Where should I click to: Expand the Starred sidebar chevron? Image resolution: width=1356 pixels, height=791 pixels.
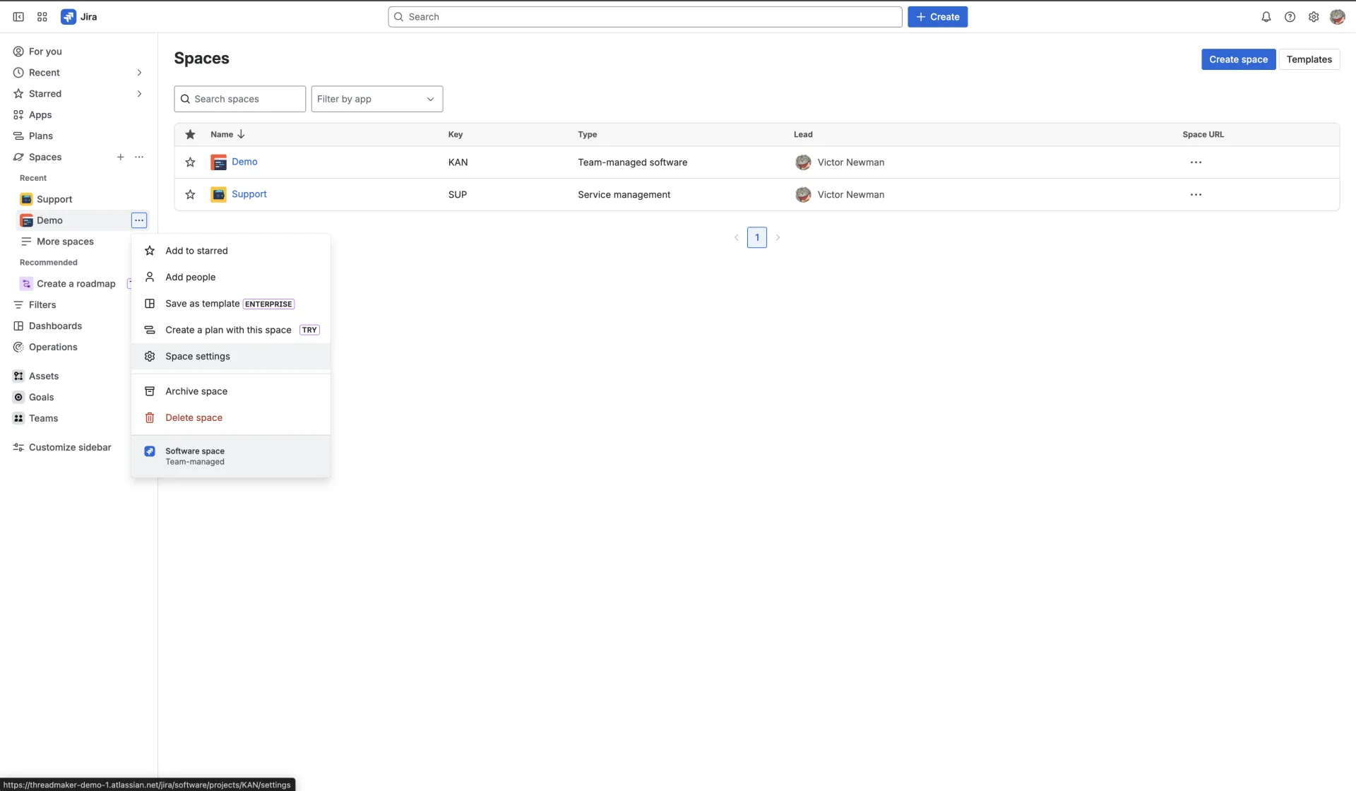pyautogui.click(x=139, y=94)
